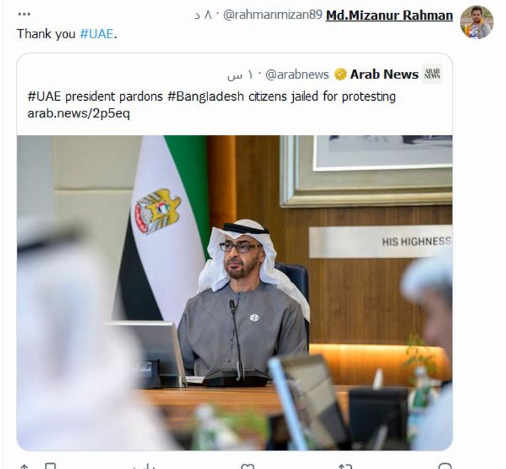View tweet analytics bar chart icon

[147, 466]
